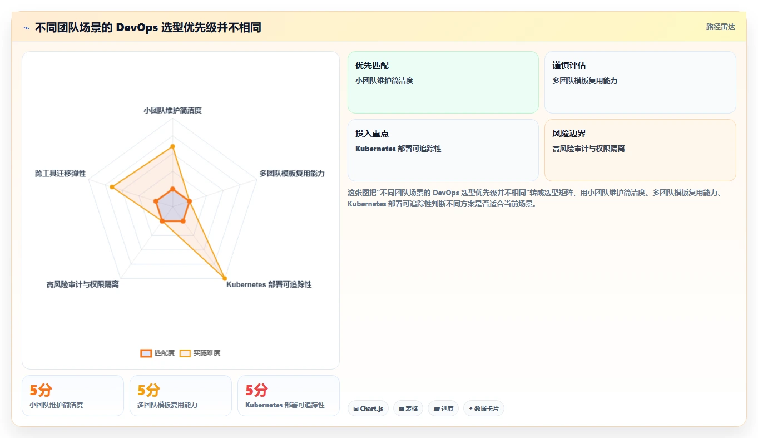The width and height of the screenshot is (758, 438).
Task: Click the 实施难度 legend label
Action: point(207,353)
